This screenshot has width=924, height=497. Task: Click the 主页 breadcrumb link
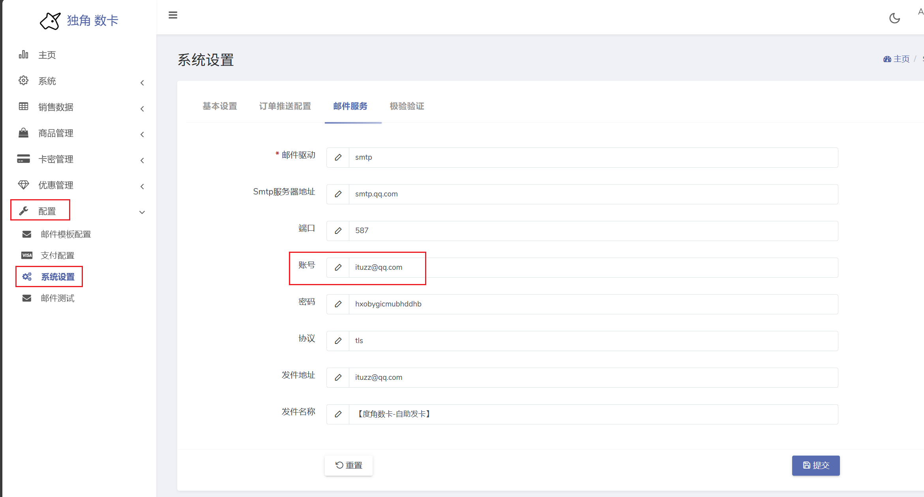901,59
